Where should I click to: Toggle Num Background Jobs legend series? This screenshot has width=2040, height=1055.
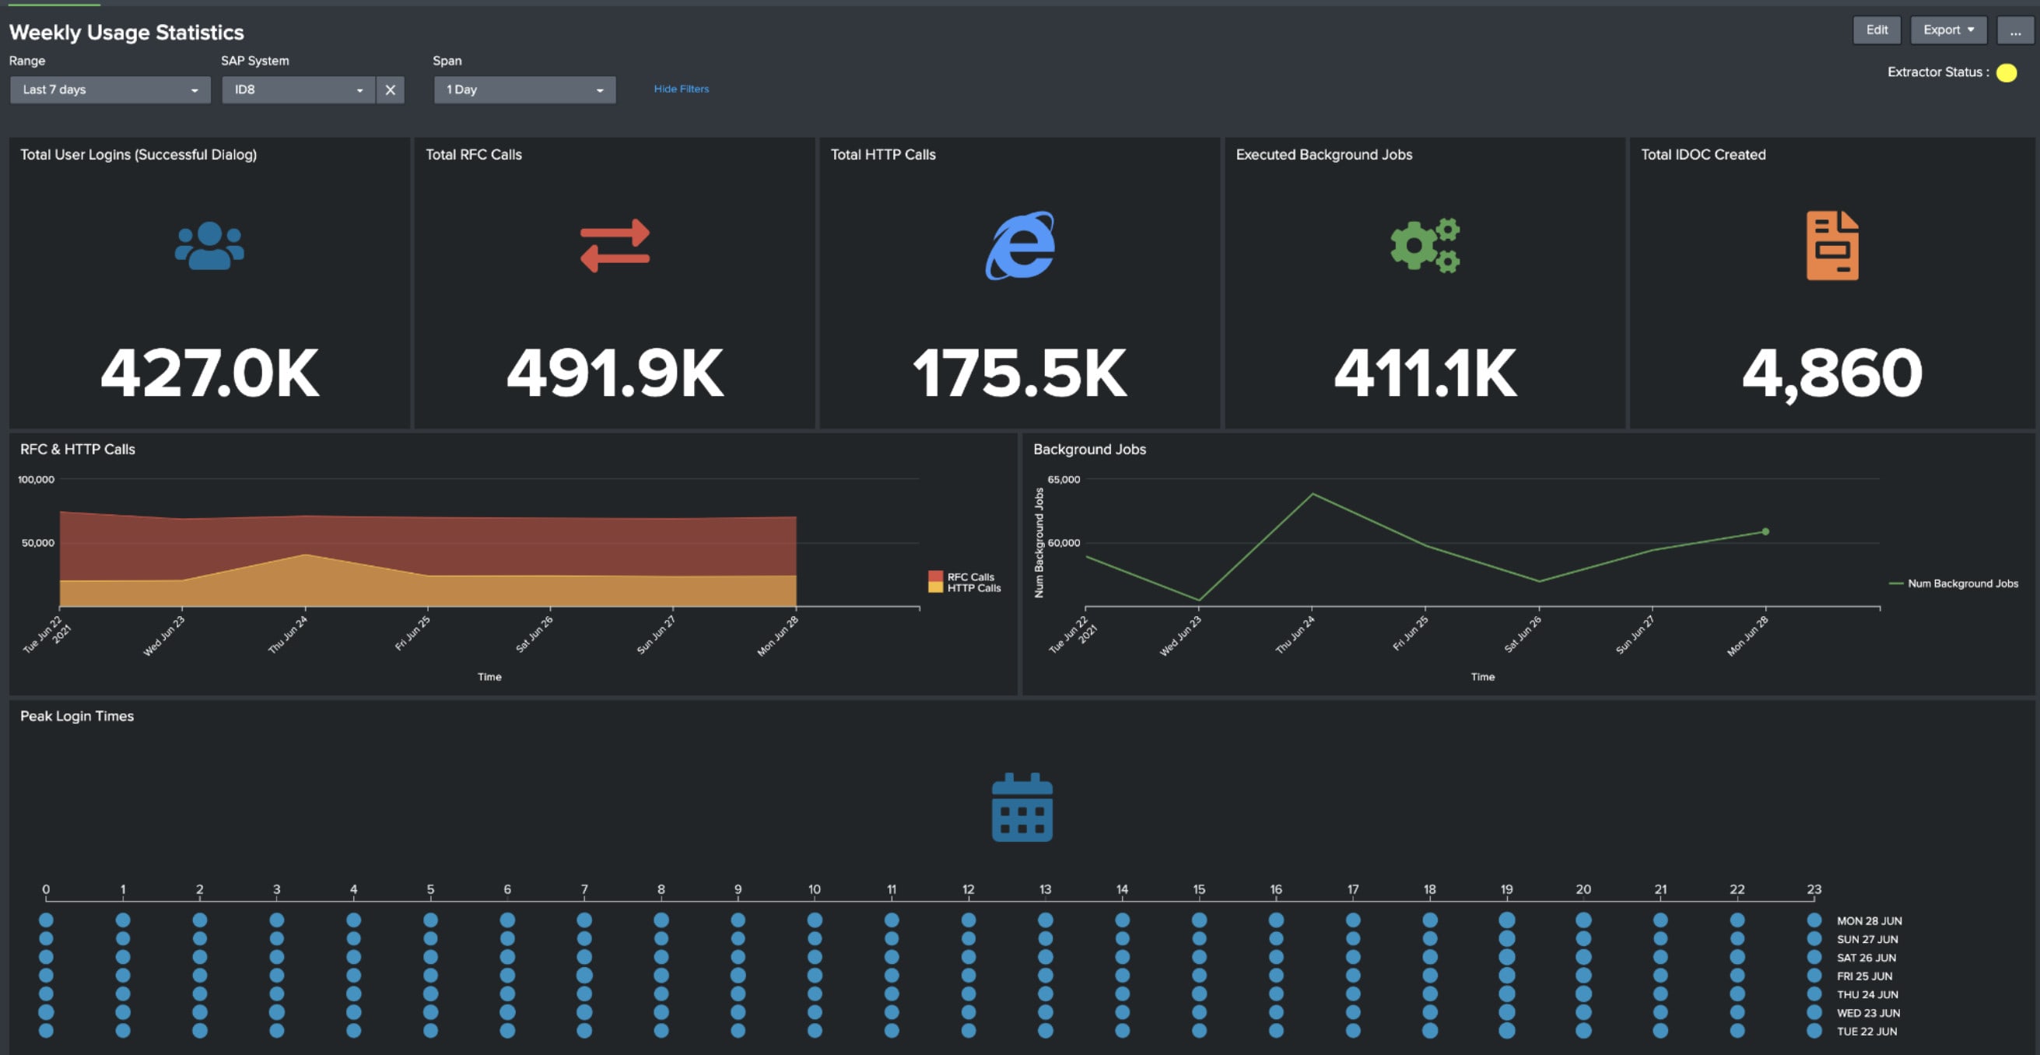pos(1961,584)
